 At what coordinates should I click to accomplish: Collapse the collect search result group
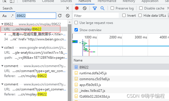2,48
